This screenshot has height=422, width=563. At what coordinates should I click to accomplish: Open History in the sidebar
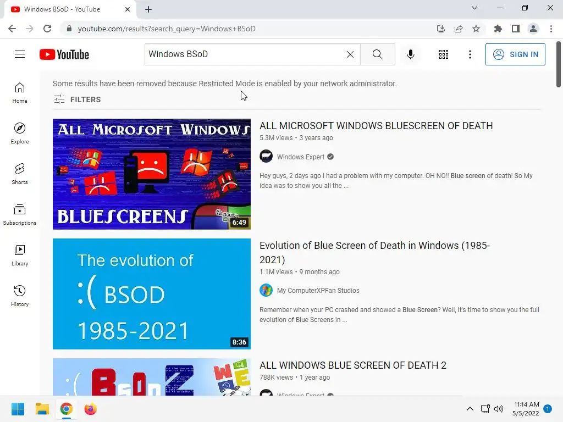pos(20,296)
